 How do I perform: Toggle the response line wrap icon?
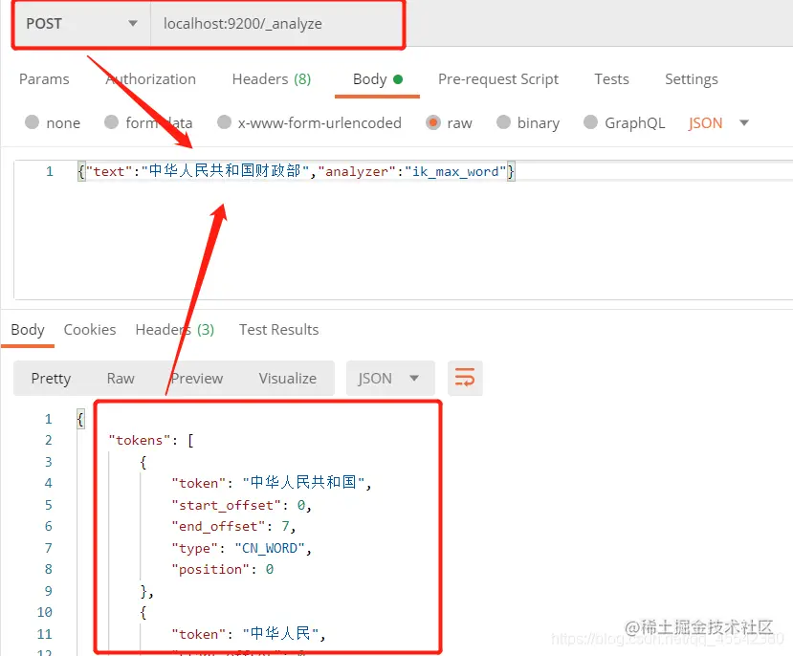pos(465,378)
